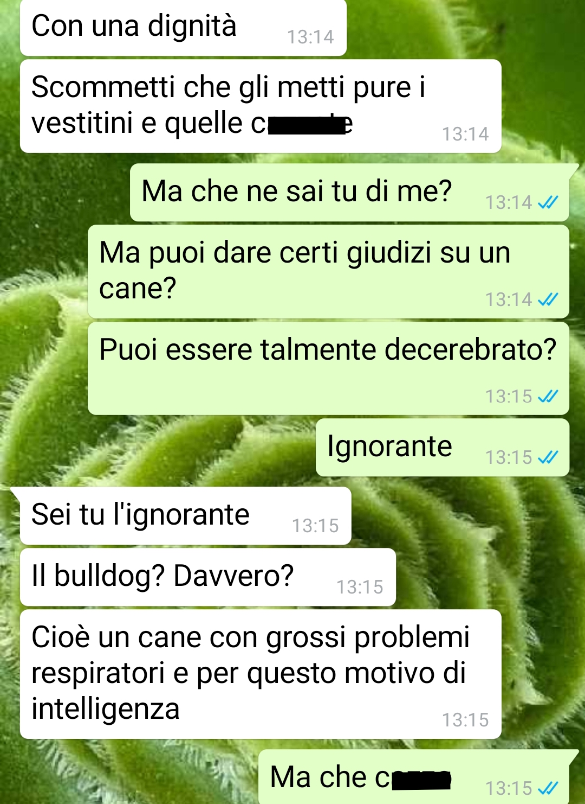Tap blue checkmarks beside "Ignorante" message
Viewport: 585px width, 804px height.
pyautogui.click(x=548, y=457)
